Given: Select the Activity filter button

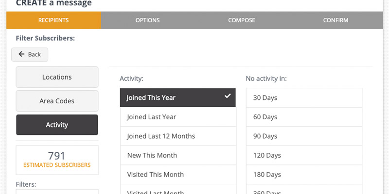Looking at the screenshot, I should (x=57, y=125).
